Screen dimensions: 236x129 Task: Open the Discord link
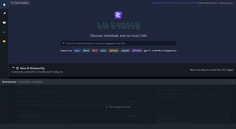pyautogui.click(x=181, y=3)
